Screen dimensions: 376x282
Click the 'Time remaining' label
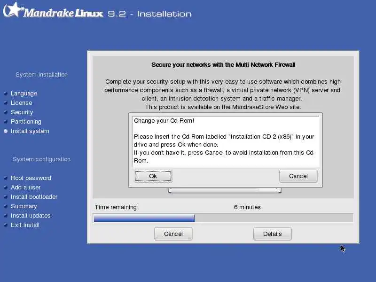[x=116, y=207]
